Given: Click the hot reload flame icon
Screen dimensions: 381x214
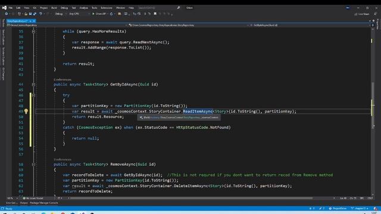Looking at the screenshot, I should (111, 14).
